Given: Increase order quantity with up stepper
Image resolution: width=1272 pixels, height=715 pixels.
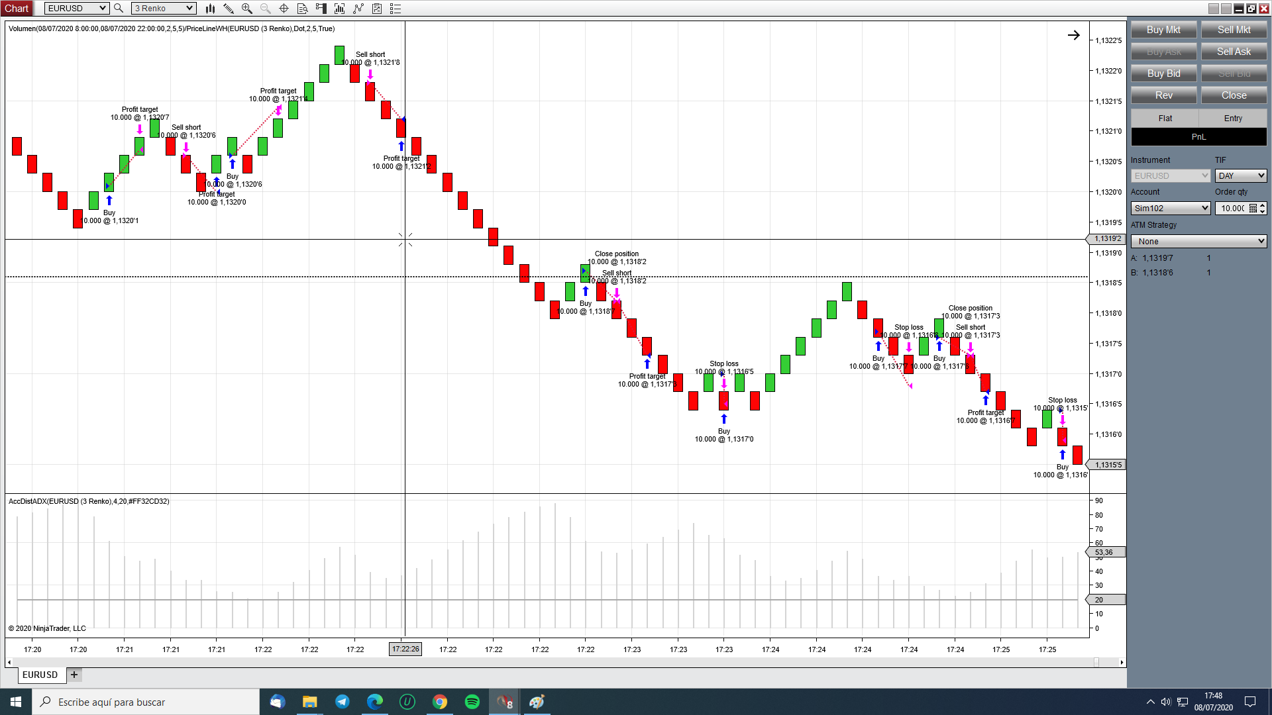Looking at the screenshot, I should tap(1263, 205).
